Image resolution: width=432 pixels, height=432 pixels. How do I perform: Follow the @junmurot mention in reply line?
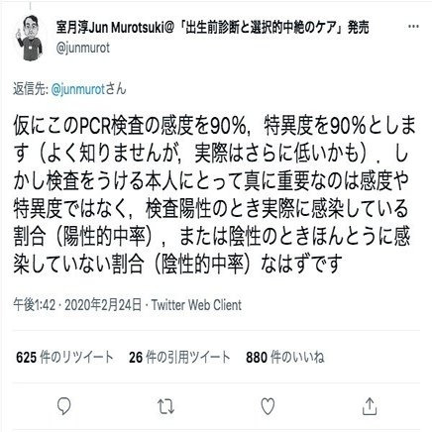[78, 89]
